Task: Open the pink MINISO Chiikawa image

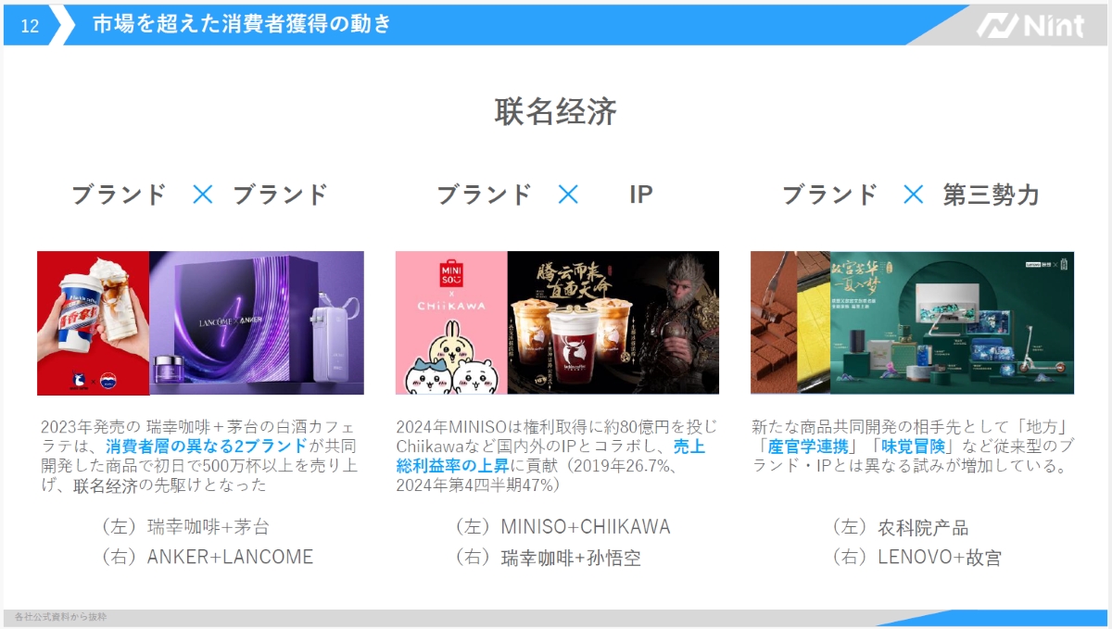Action: pos(451,323)
